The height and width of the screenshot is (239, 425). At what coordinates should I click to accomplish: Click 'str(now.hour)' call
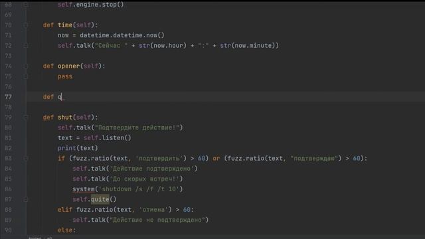(x=163, y=46)
